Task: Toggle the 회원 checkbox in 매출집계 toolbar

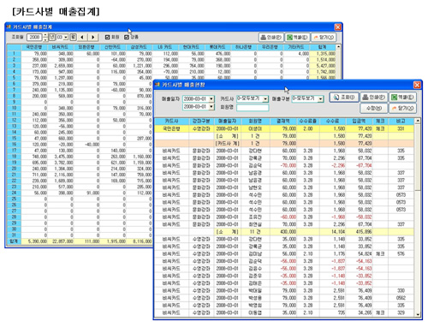Action: tap(108, 37)
